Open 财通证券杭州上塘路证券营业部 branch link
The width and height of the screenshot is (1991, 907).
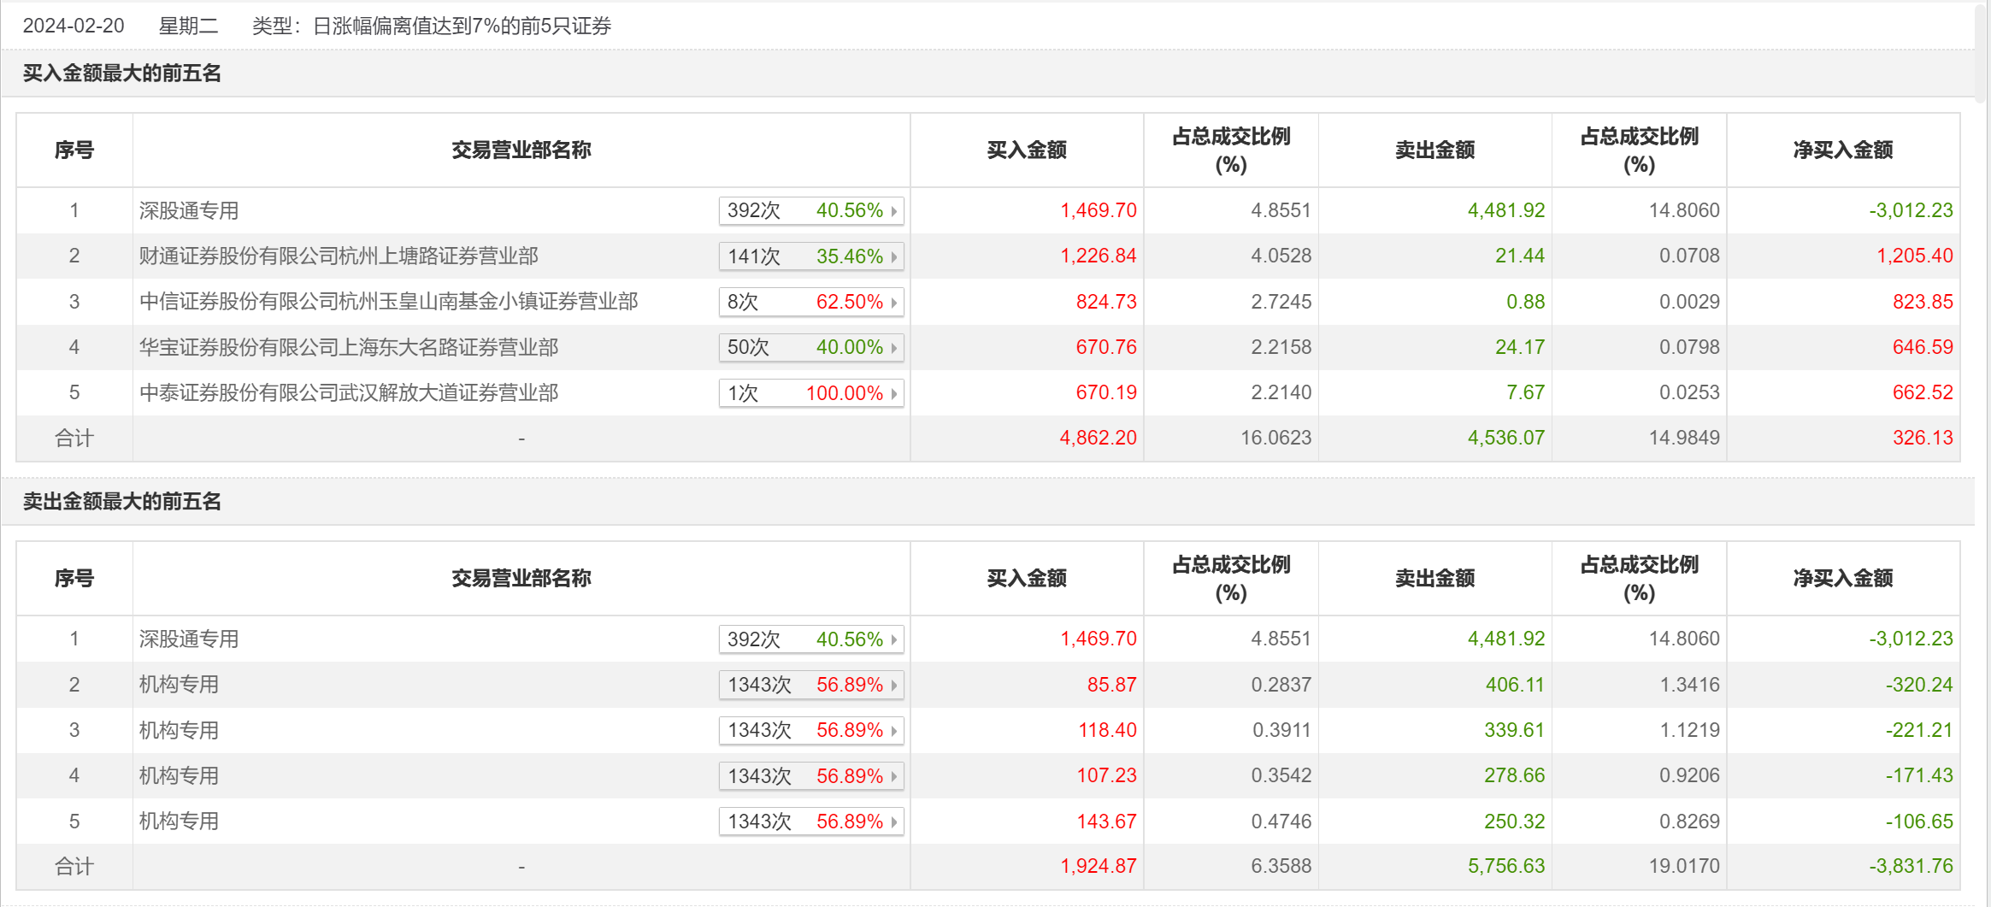point(339,256)
